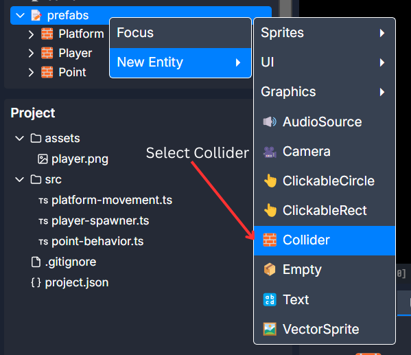Click the Empty box icon
This screenshot has width=411, height=355.
[270, 270]
